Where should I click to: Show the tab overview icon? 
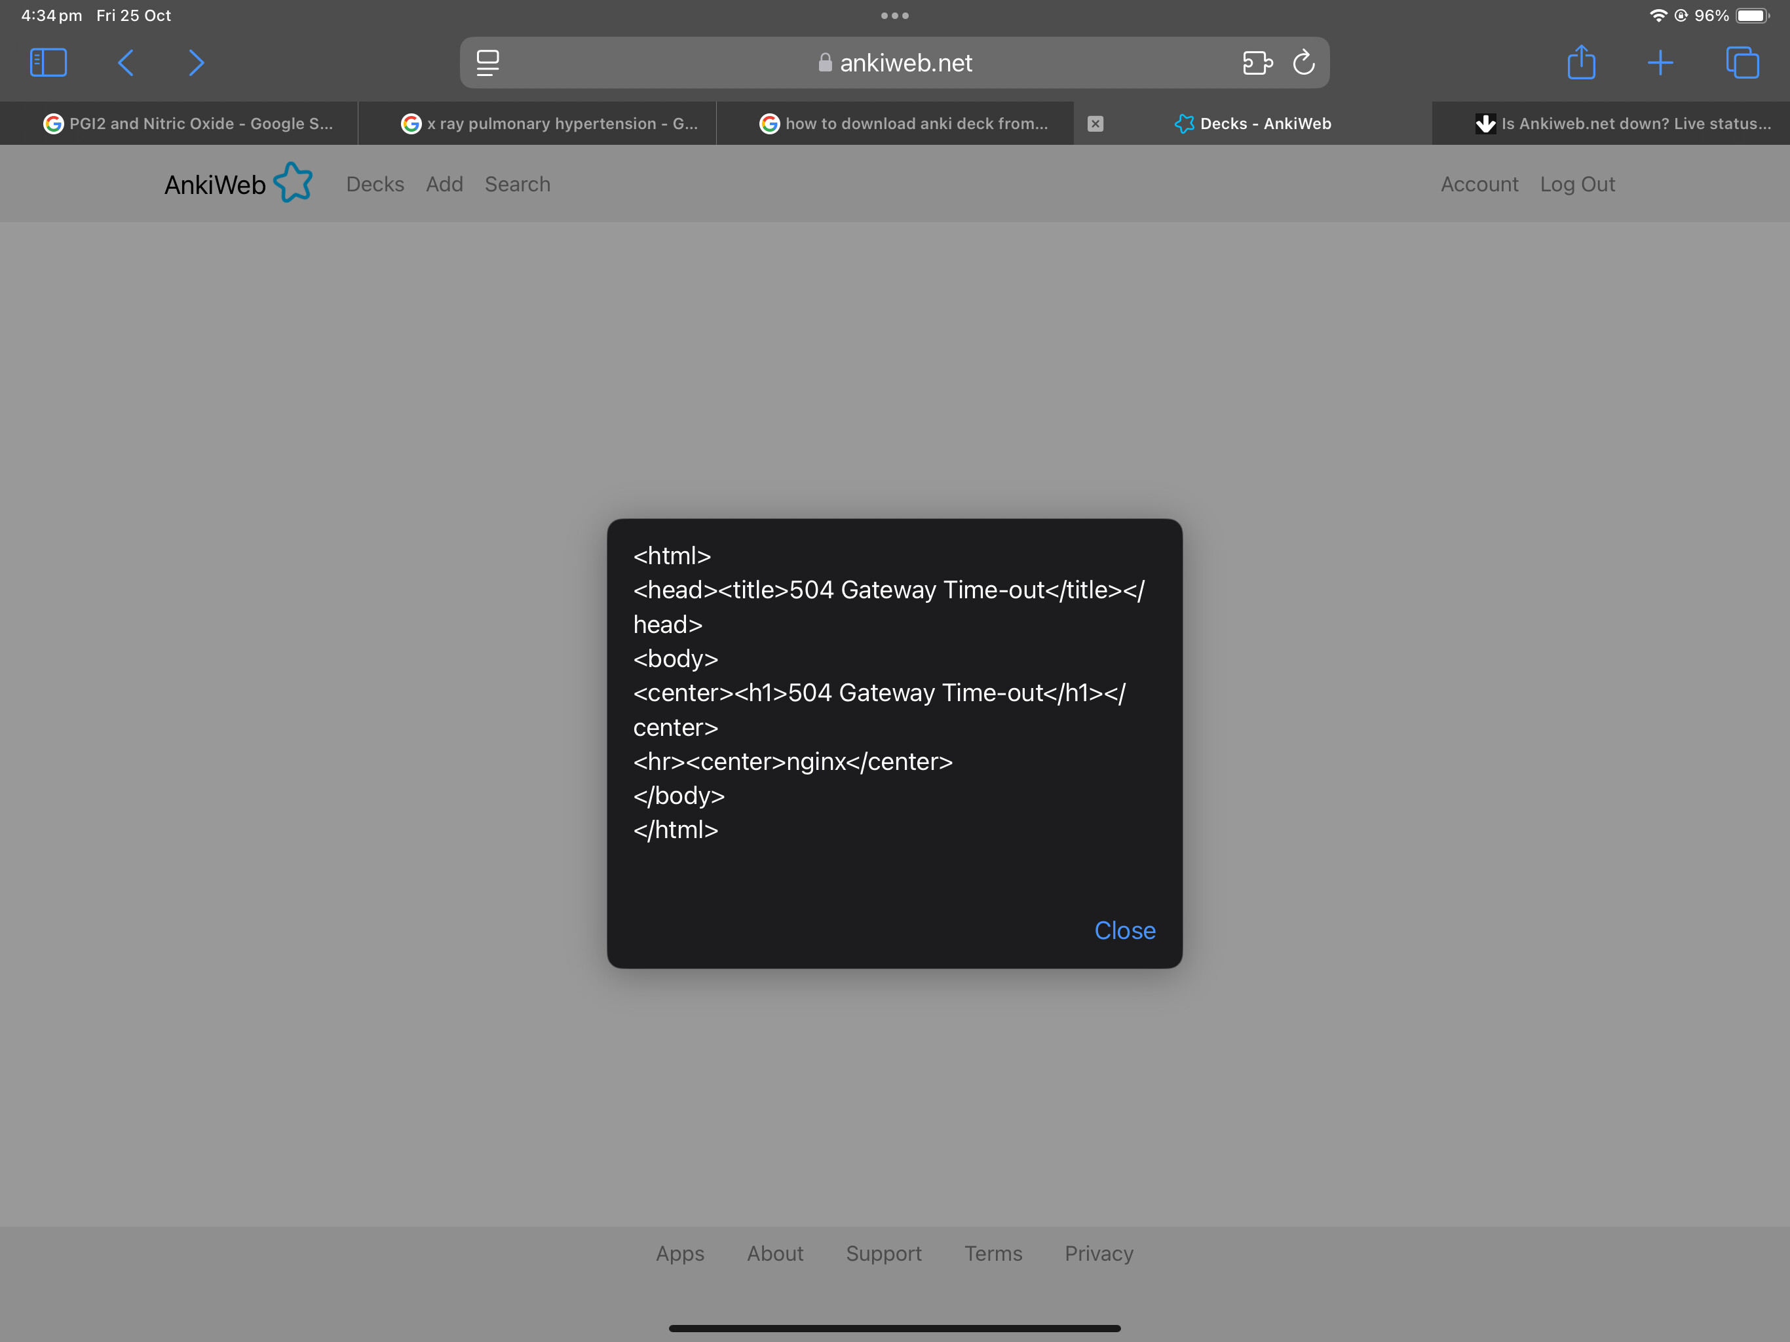(x=1742, y=62)
